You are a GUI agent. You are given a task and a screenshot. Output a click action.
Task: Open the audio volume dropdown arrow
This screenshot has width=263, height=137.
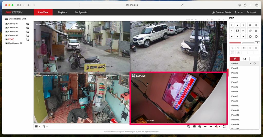[x=220, y=127]
